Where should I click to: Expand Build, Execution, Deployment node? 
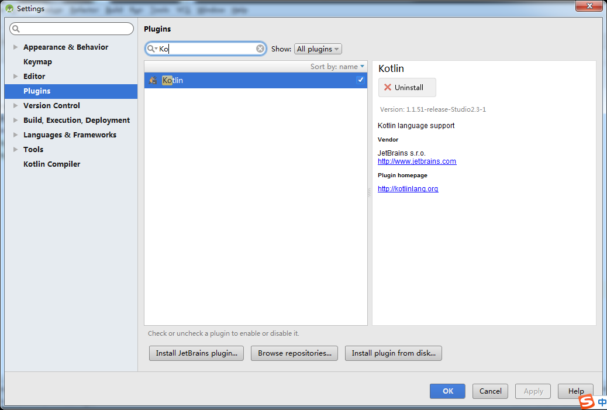[x=15, y=120]
